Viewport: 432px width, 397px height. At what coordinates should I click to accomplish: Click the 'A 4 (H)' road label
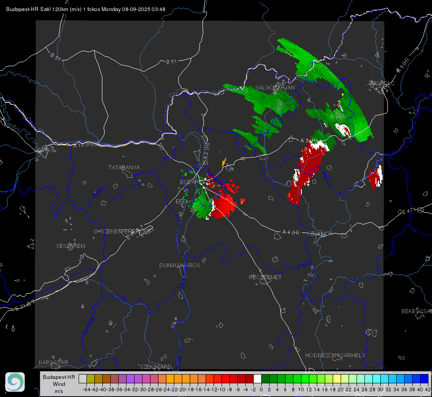pyautogui.click(x=291, y=232)
